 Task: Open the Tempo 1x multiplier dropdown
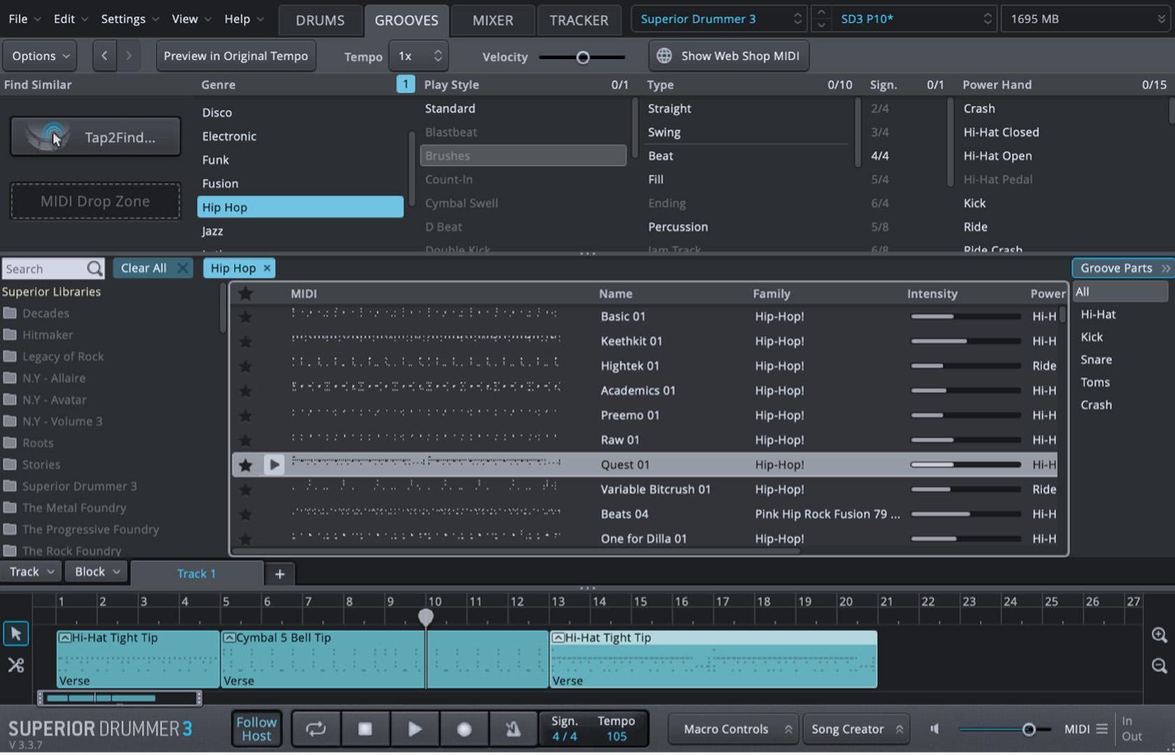(417, 56)
